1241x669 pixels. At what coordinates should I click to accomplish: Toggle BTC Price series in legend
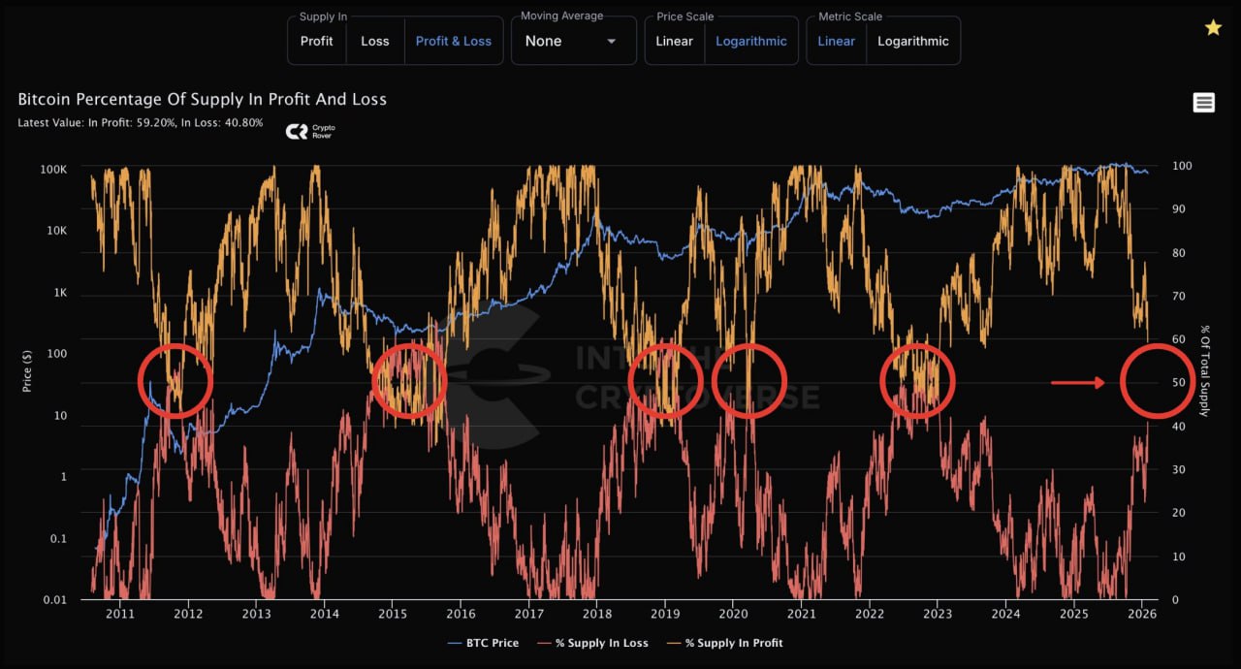pyautogui.click(x=483, y=643)
